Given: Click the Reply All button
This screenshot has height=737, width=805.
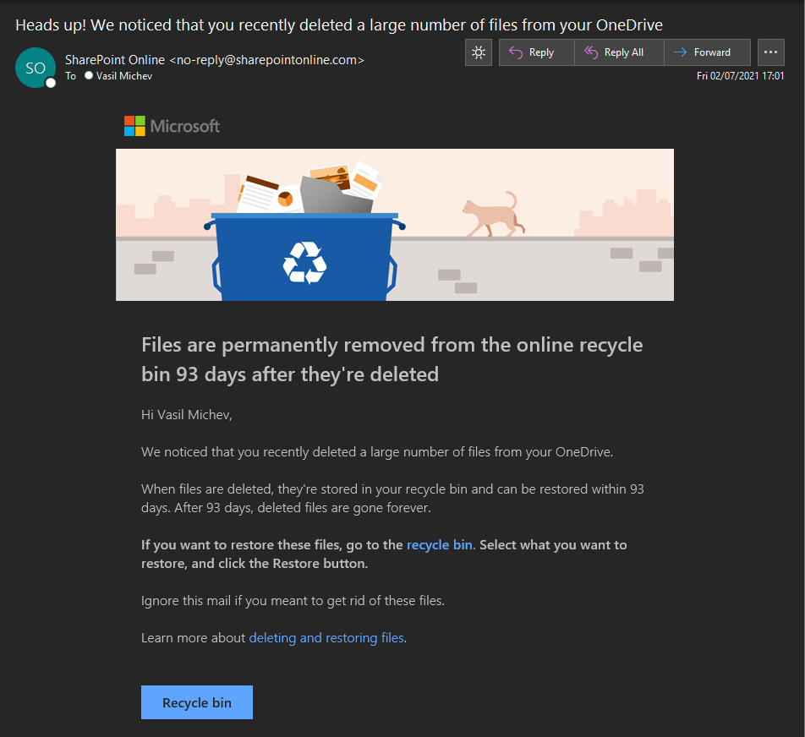Looking at the screenshot, I should tap(619, 52).
